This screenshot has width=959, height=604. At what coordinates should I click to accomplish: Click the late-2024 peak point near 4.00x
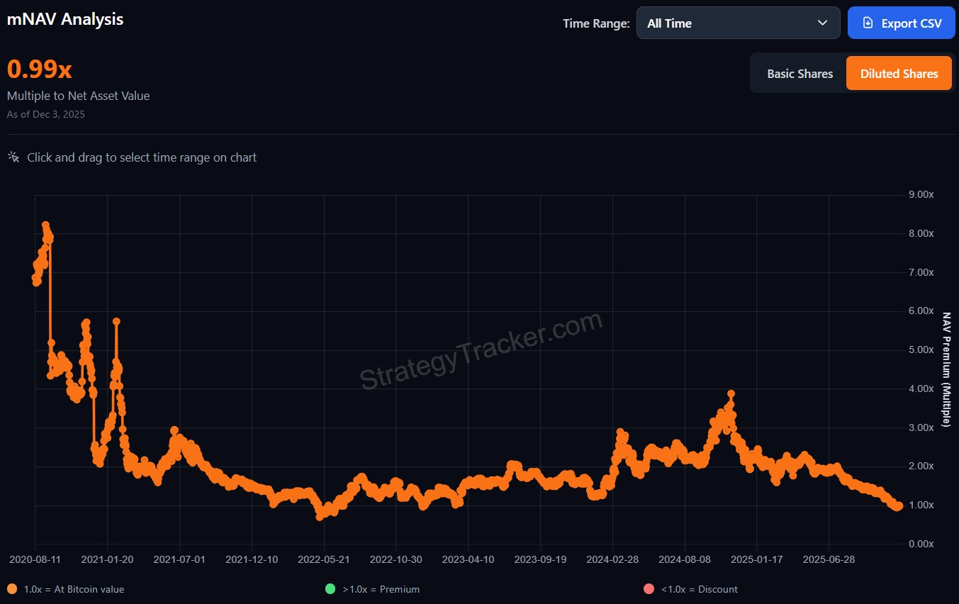coord(731,393)
